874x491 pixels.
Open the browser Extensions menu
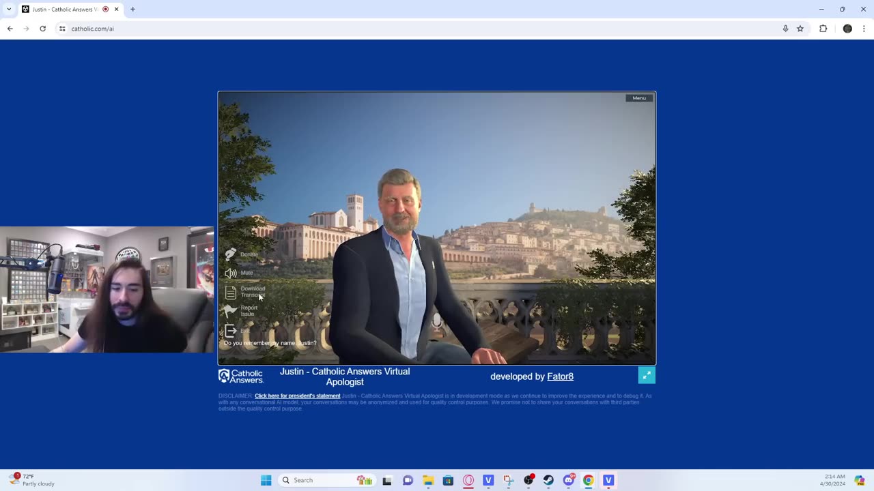(x=823, y=29)
